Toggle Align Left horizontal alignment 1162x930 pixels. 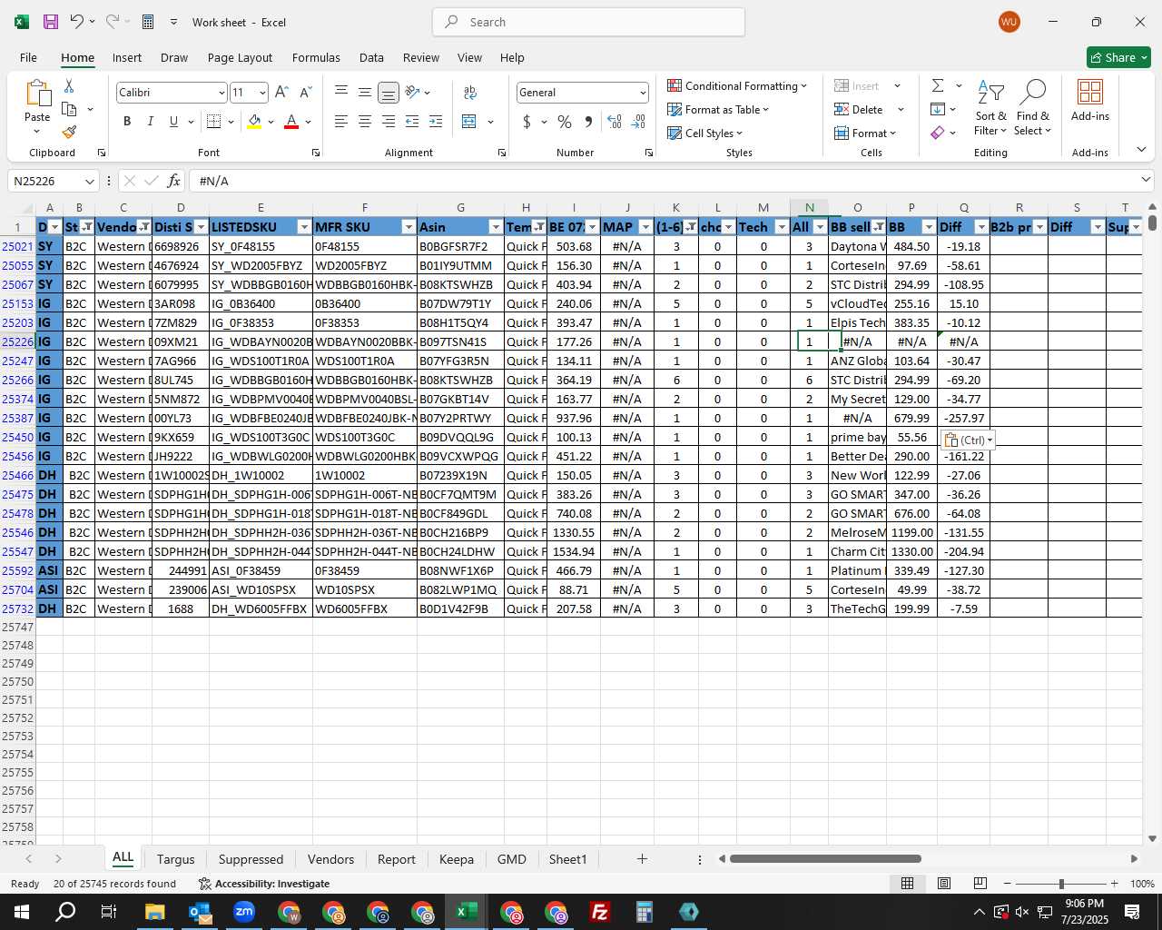pyautogui.click(x=340, y=122)
